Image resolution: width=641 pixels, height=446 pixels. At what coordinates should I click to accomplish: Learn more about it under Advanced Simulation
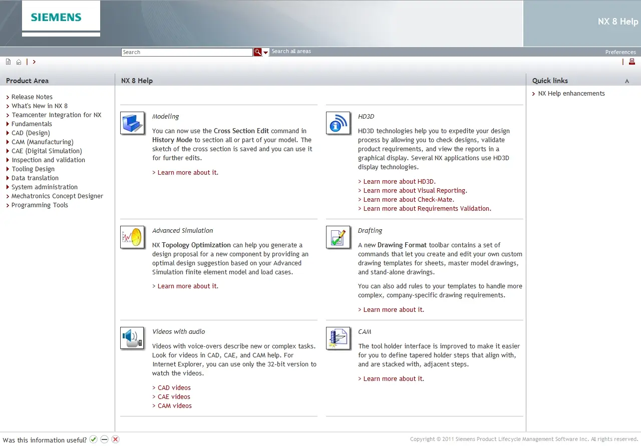click(x=188, y=286)
